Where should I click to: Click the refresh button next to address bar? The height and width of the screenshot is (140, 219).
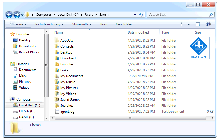pyautogui.click(x=141, y=15)
